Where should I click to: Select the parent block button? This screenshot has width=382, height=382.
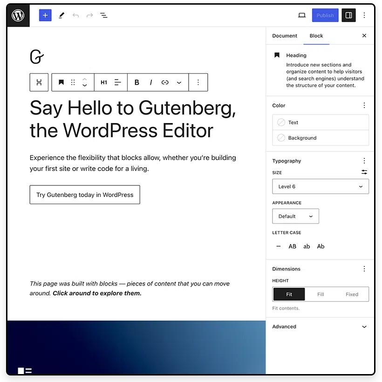[x=39, y=82]
